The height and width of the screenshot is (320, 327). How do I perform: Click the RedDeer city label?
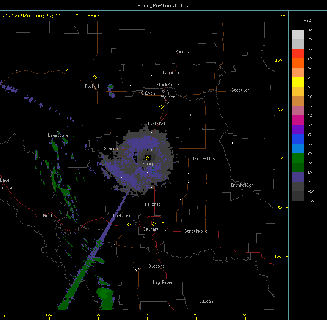167,97
